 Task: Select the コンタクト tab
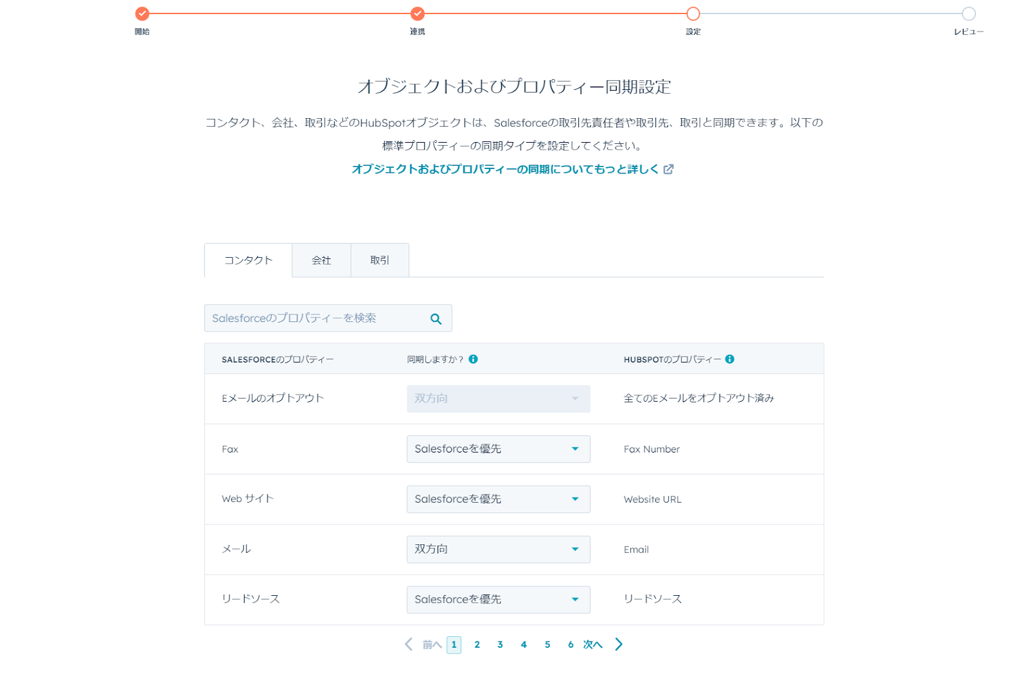[248, 260]
